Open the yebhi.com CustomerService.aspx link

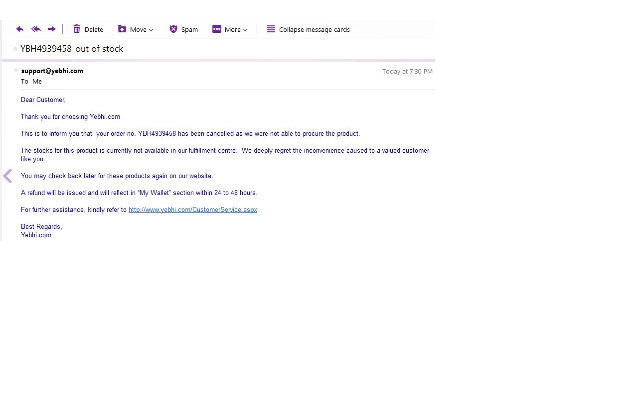click(192, 210)
